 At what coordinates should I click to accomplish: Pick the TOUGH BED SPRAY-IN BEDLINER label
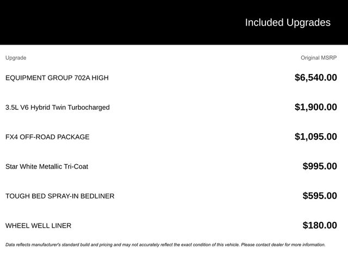(60, 196)
